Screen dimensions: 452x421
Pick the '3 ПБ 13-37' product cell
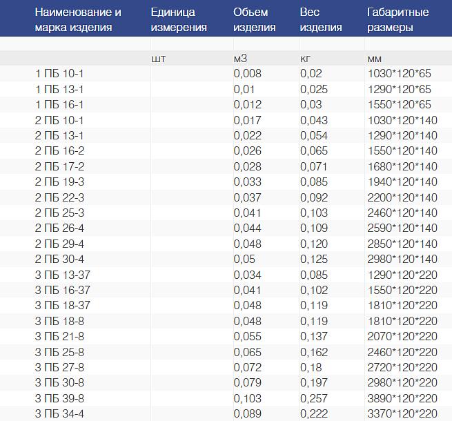[62, 275]
